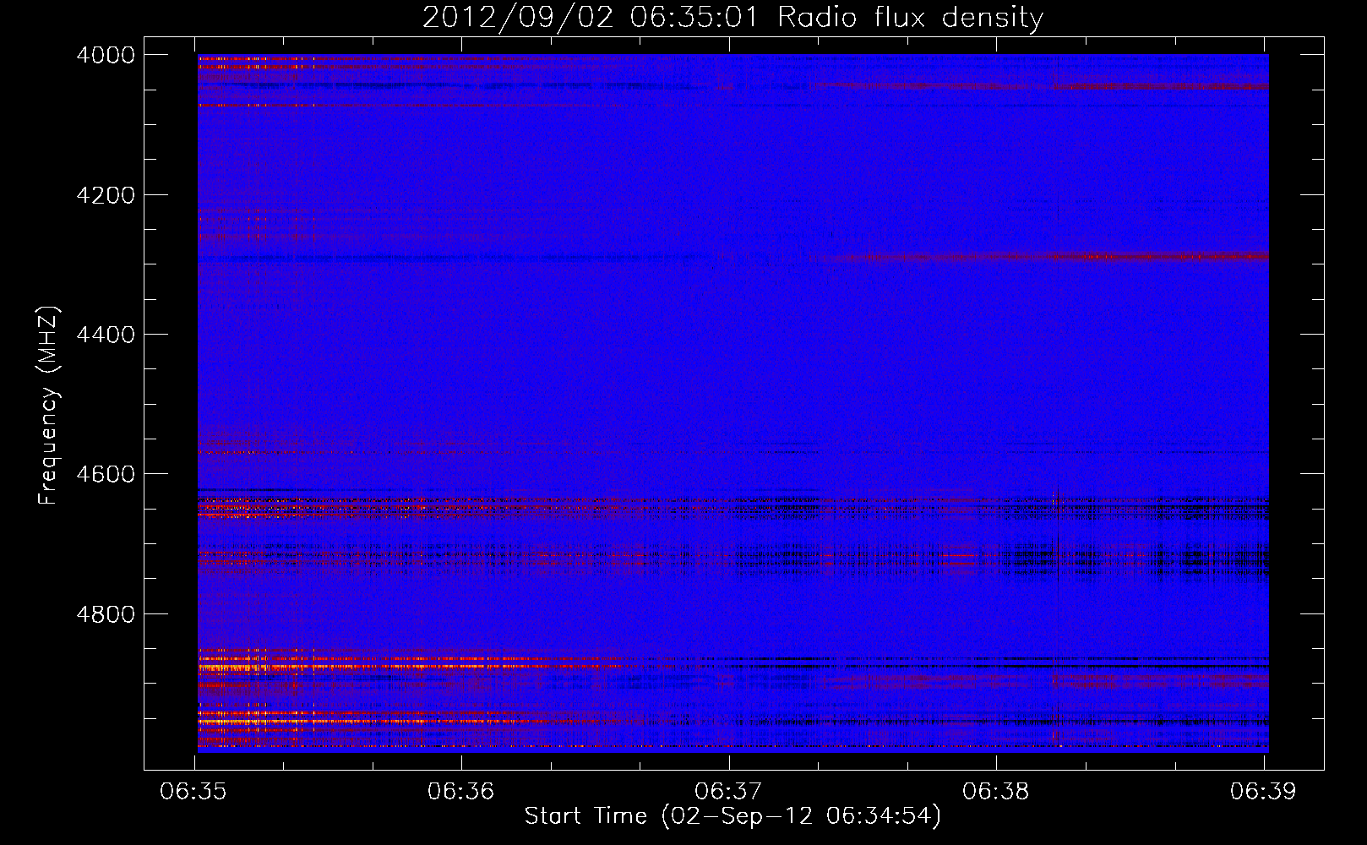Click the 4800 frequency axis label
This screenshot has height=845, width=1367.
coord(106,614)
